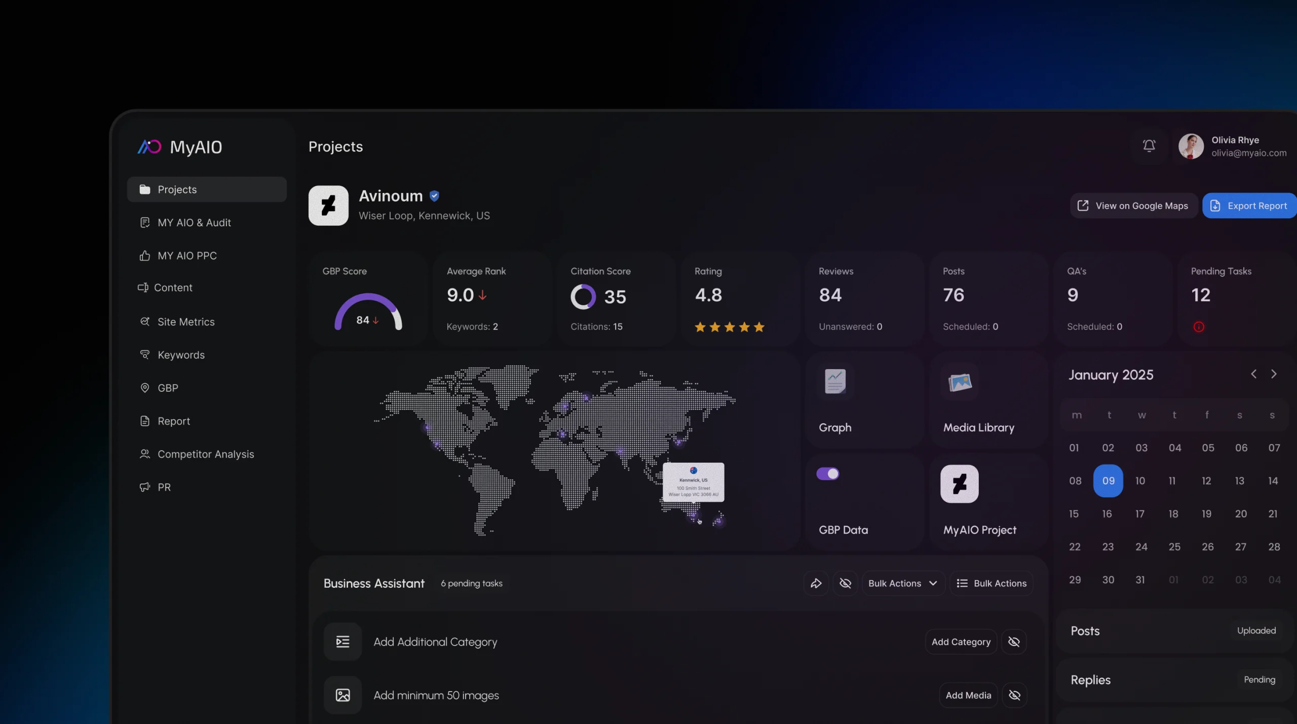This screenshot has width=1297, height=724.
Task: Open MY AIO PPC section
Action: pos(207,256)
